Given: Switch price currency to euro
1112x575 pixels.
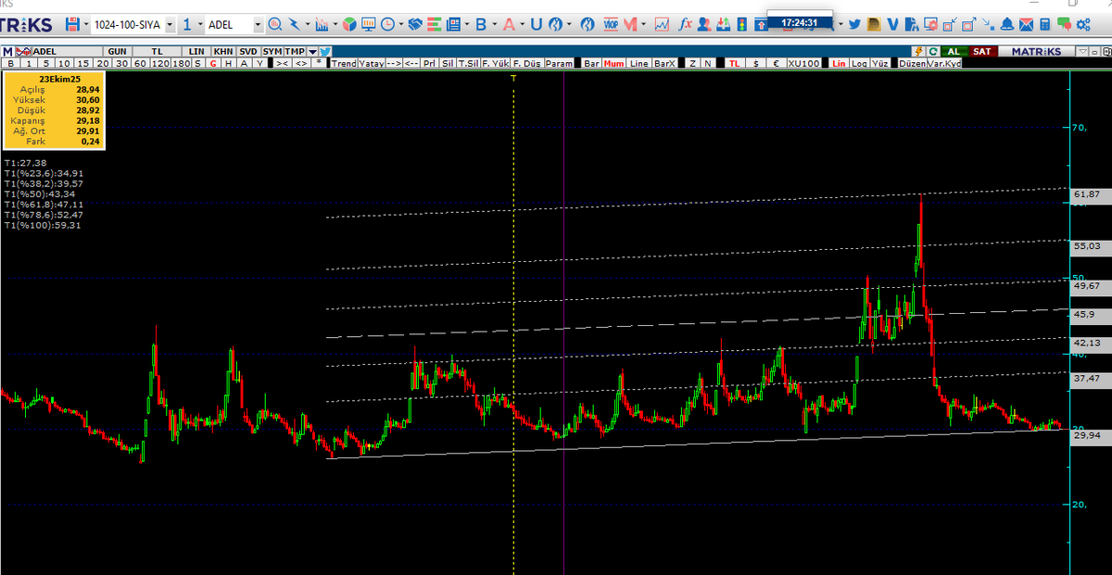Looking at the screenshot, I should (x=777, y=63).
